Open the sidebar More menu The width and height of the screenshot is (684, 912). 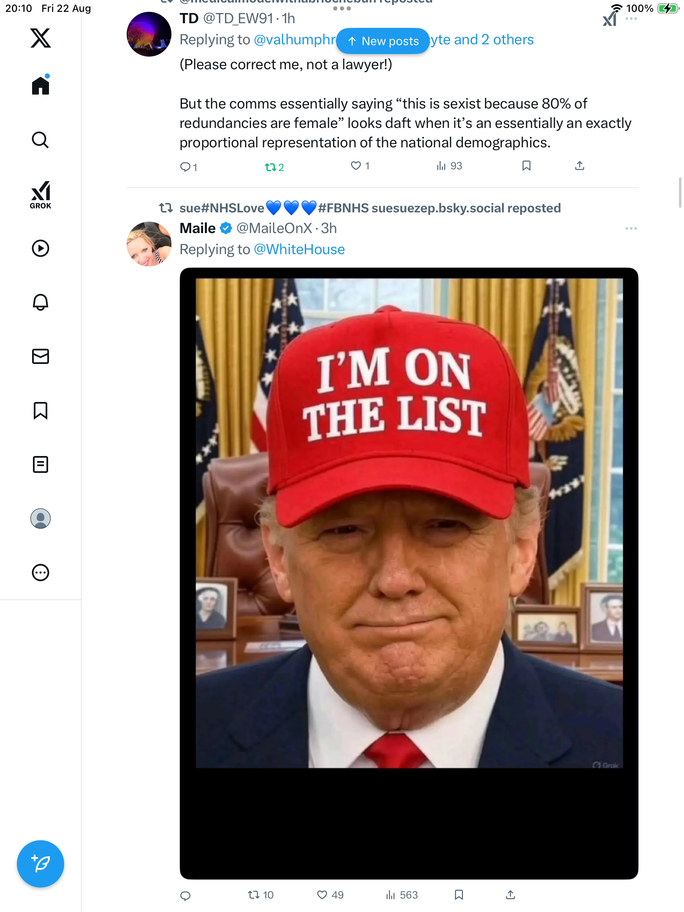click(41, 573)
